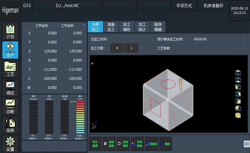Click the 加工次数 field showing 1
The image size is (250, 153).
pyautogui.click(x=132, y=48)
